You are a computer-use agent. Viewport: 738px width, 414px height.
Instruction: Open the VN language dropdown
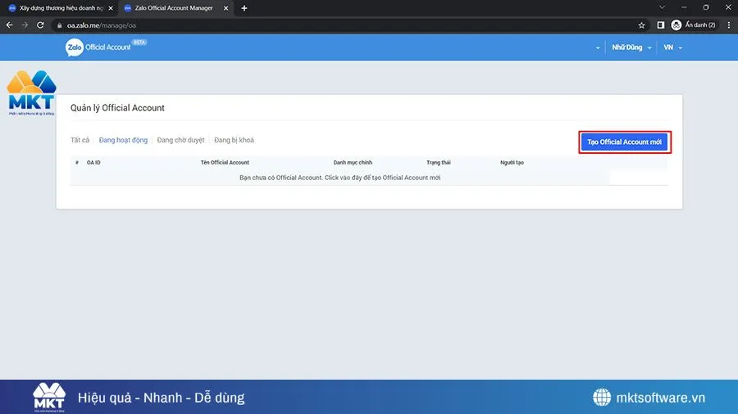point(672,47)
